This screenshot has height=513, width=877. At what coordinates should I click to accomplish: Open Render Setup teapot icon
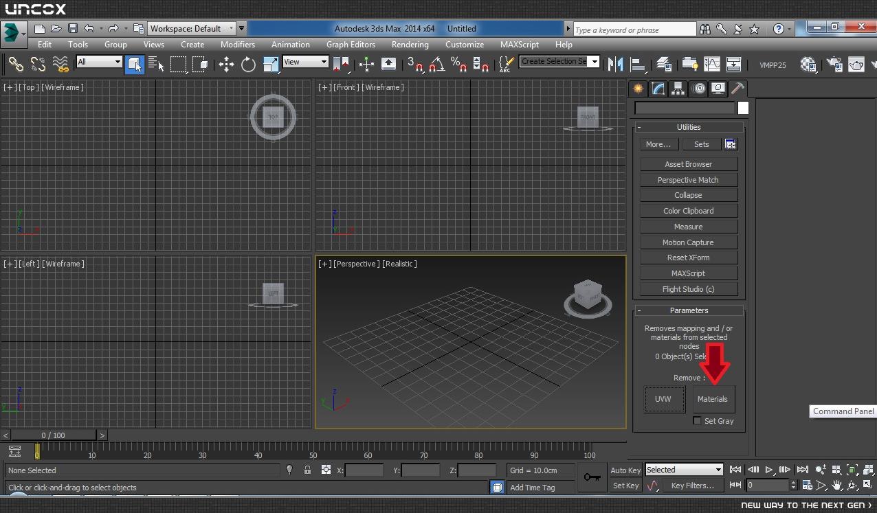(x=834, y=65)
